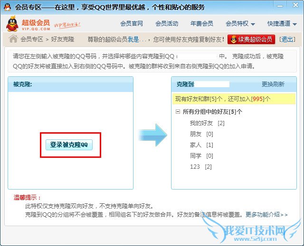Click the 超级会员 VIP.QQ.COM logo
Image resolution: width=304 pixels, height=246 pixels.
coord(28,24)
